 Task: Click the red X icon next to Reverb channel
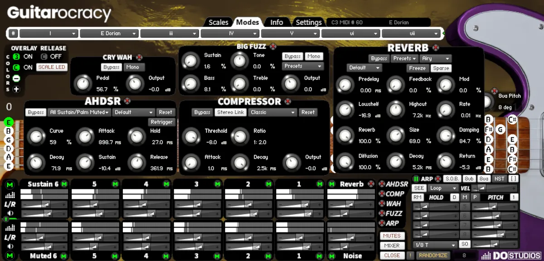tap(371, 184)
